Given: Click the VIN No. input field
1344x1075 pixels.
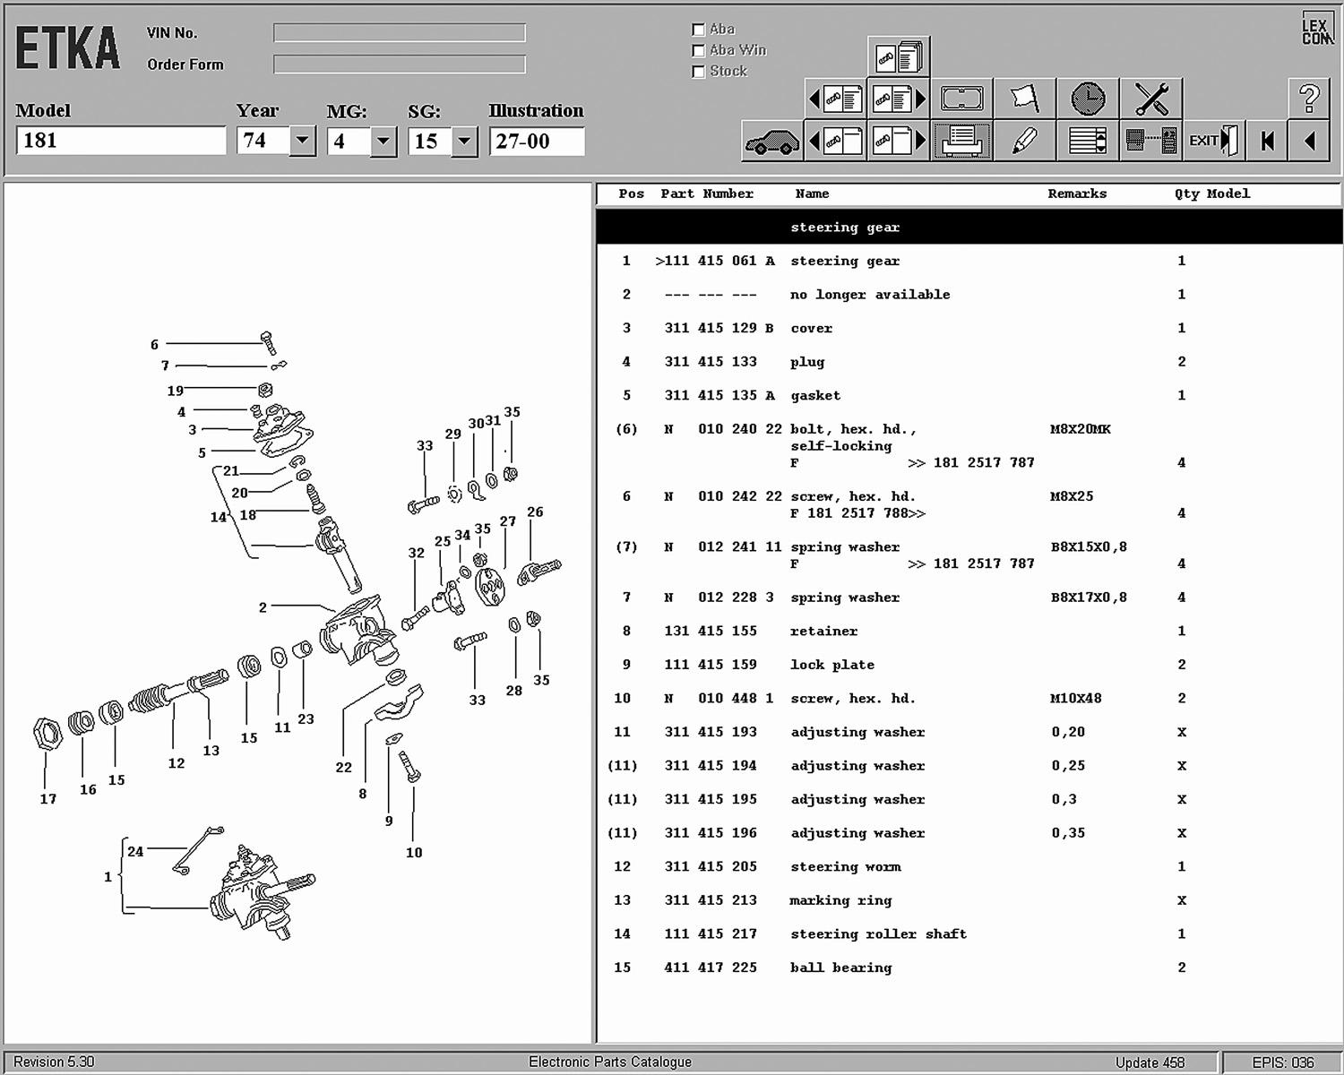Looking at the screenshot, I should click(400, 33).
